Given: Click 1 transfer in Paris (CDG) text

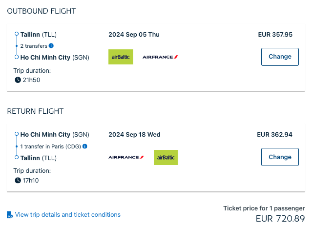Looking at the screenshot, I should pos(50,147).
